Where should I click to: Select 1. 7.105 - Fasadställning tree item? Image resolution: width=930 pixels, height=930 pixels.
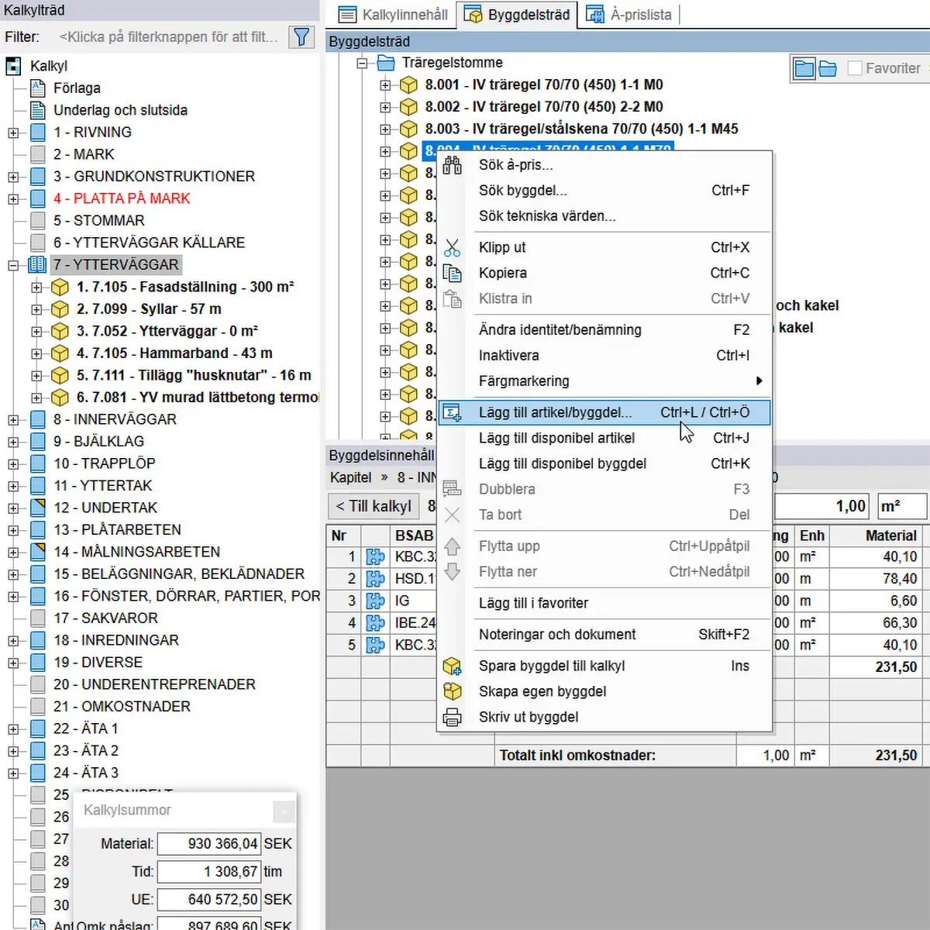(184, 288)
